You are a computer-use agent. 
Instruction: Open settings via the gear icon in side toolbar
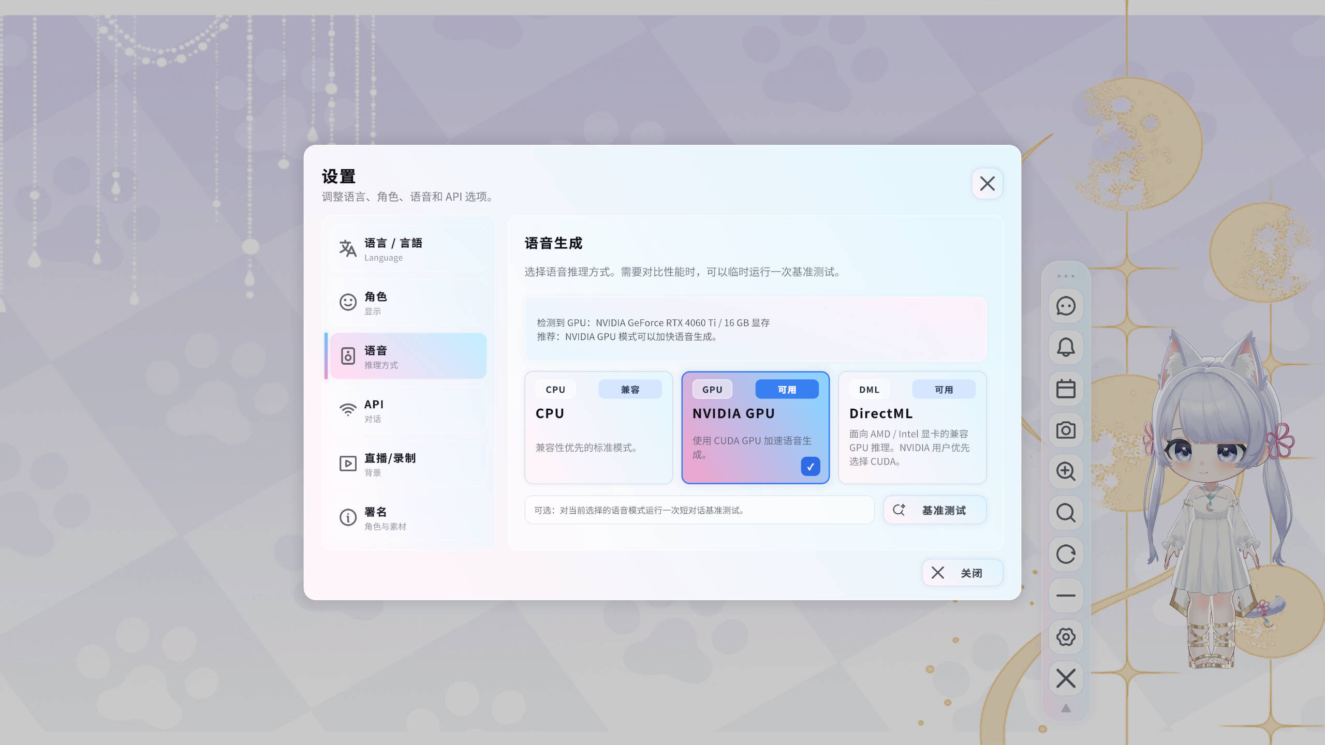pyautogui.click(x=1066, y=637)
